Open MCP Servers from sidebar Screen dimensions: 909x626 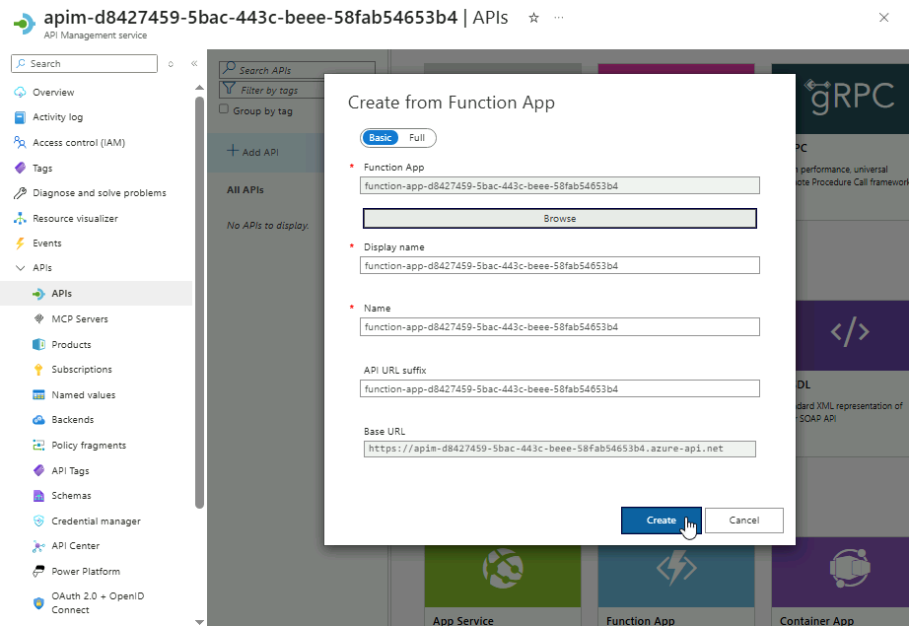pyautogui.click(x=80, y=319)
